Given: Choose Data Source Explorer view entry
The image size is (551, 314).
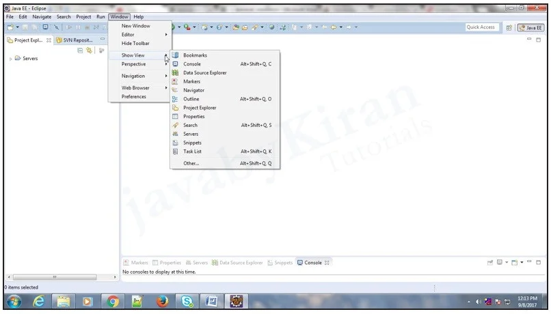Looking at the screenshot, I should pyautogui.click(x=225, y=73).
